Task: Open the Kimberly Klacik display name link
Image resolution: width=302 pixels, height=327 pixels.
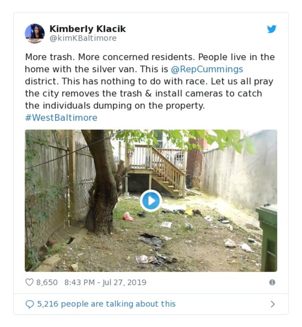Action: (x=88, y=29)
